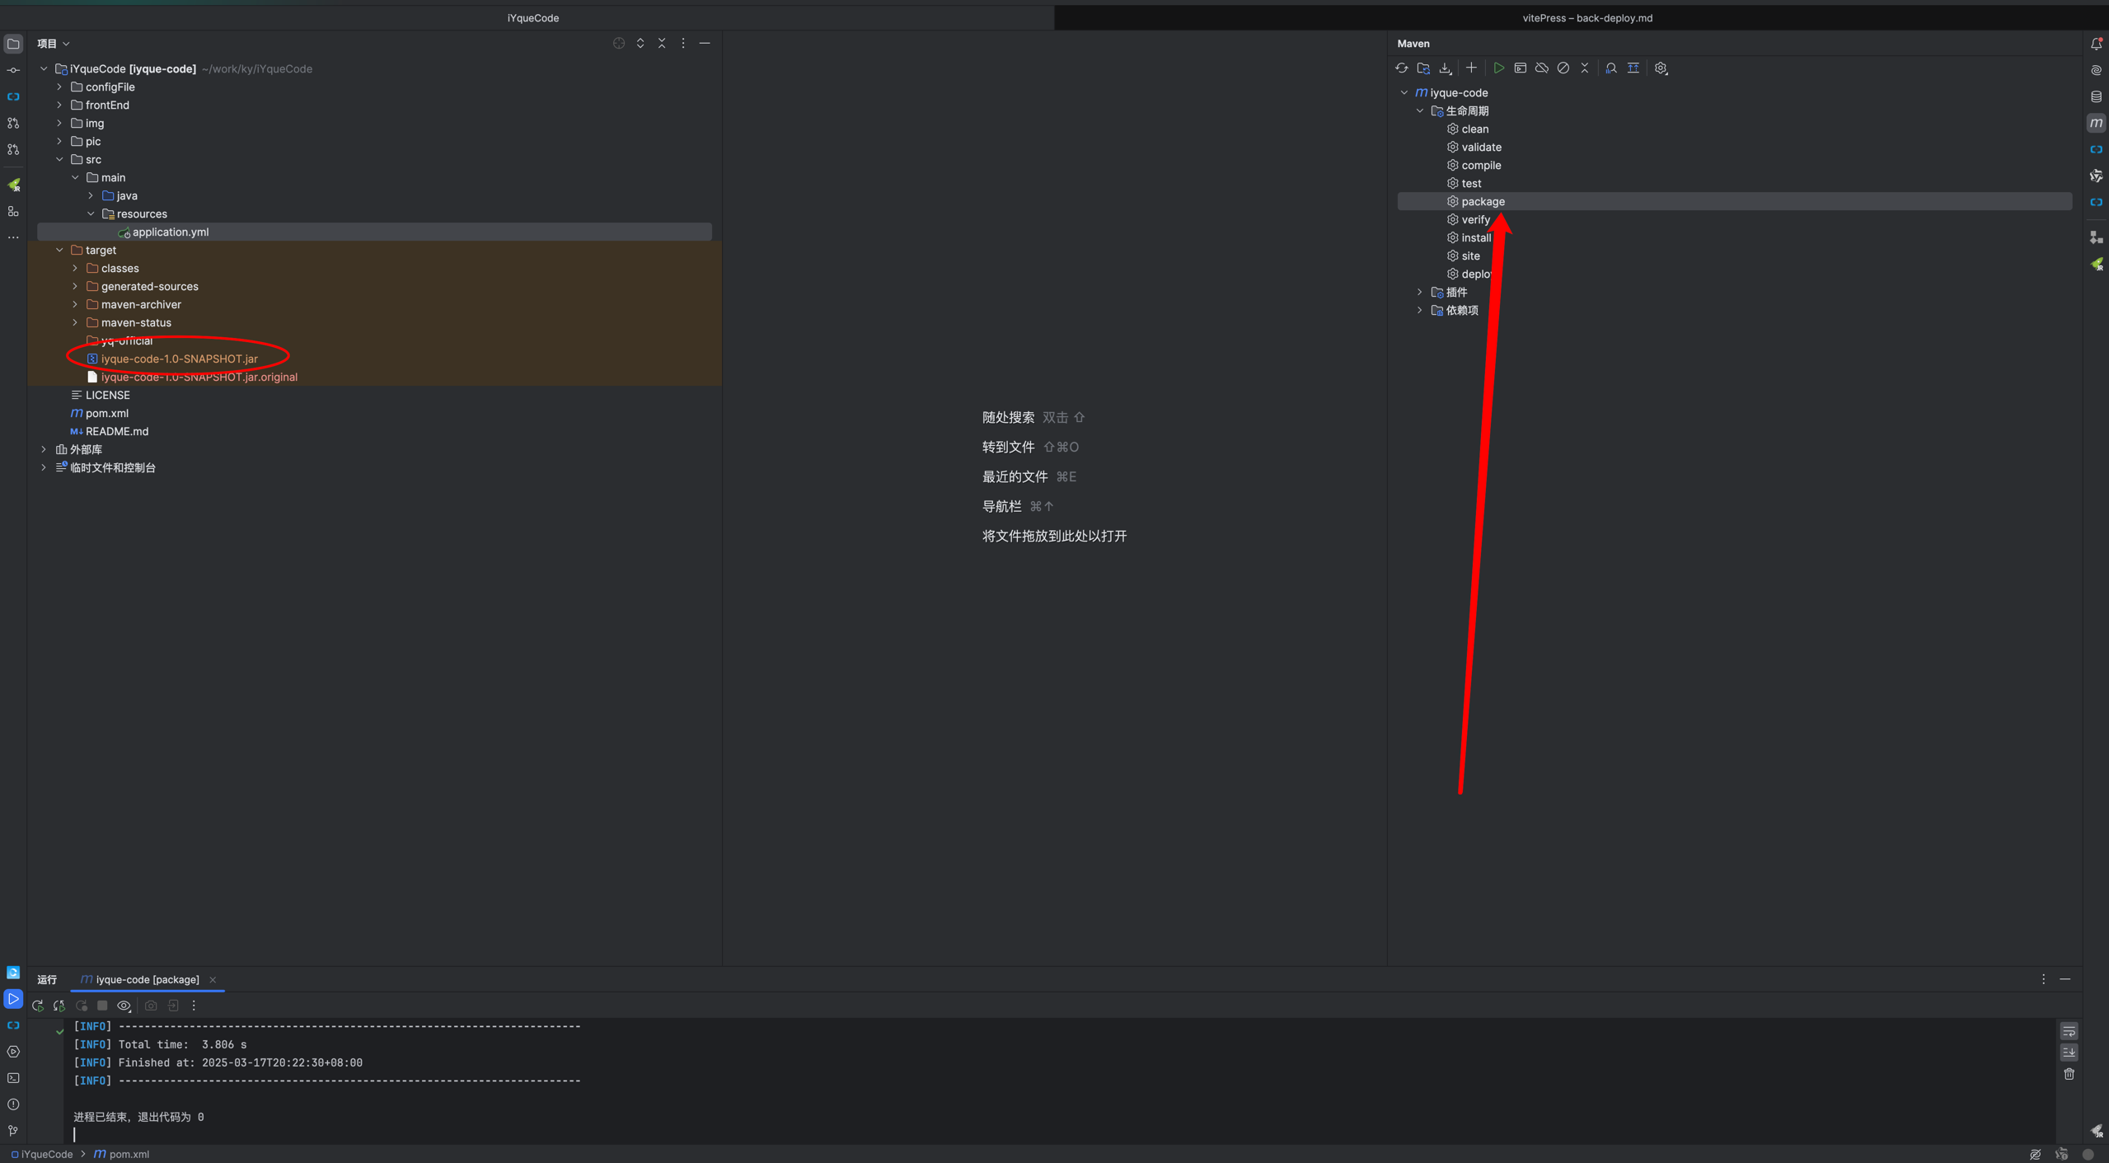The image size is (2109, 1163).
Task: Minimize the run panel
Action: 2065,979
